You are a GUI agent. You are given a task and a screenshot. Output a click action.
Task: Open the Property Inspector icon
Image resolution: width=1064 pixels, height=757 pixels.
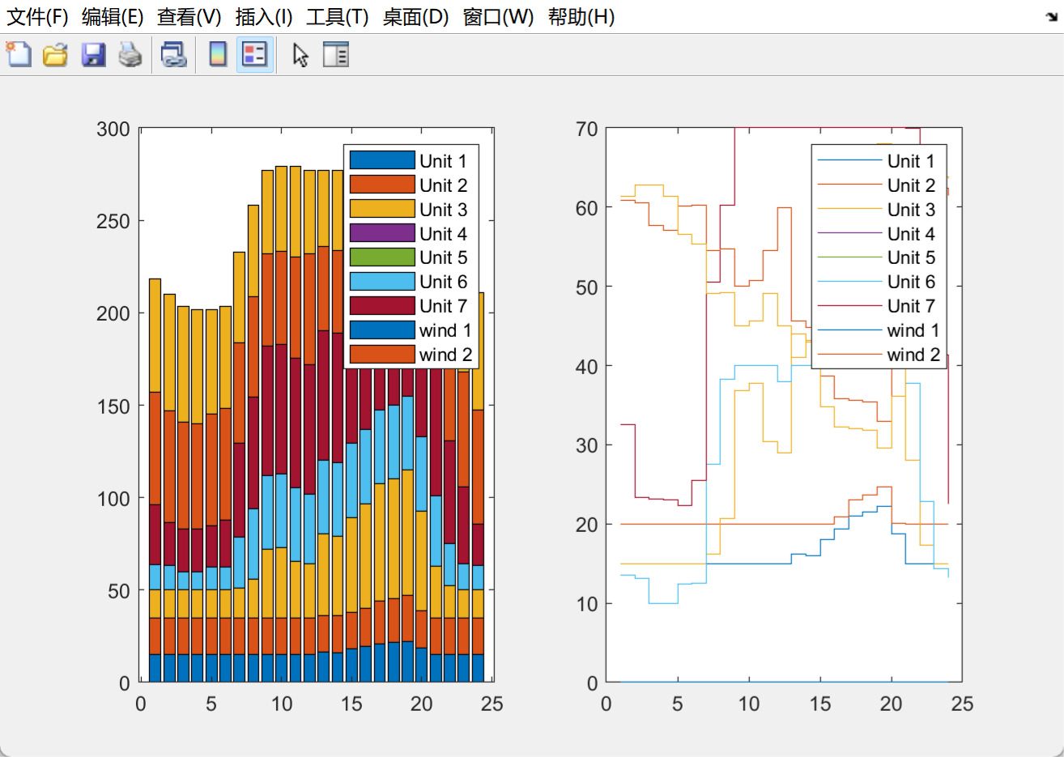[x=335, y=55]
